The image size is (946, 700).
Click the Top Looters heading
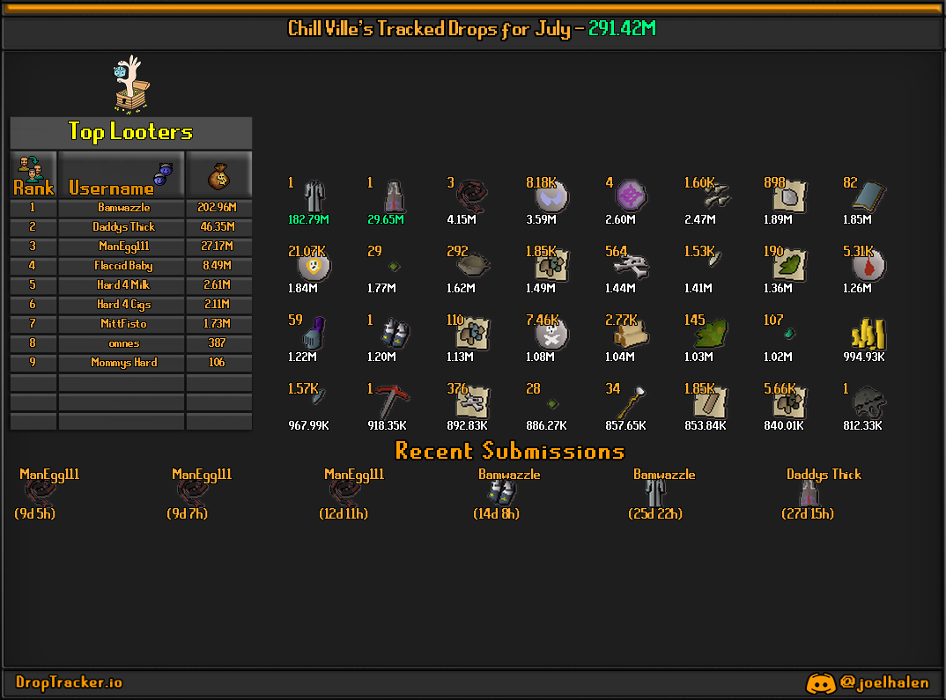pyautogui.click(x=130, y=132)
